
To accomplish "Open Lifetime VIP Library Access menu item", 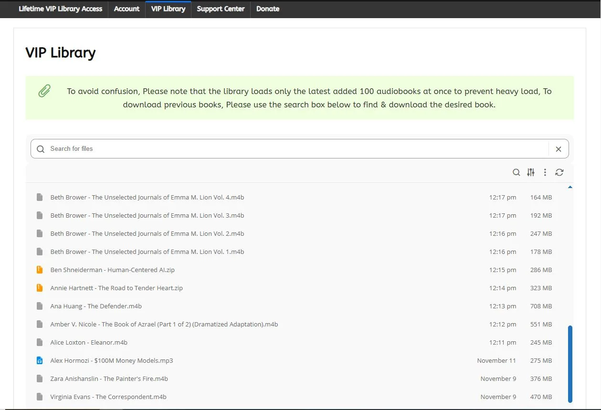I will (x=60, y=9).
